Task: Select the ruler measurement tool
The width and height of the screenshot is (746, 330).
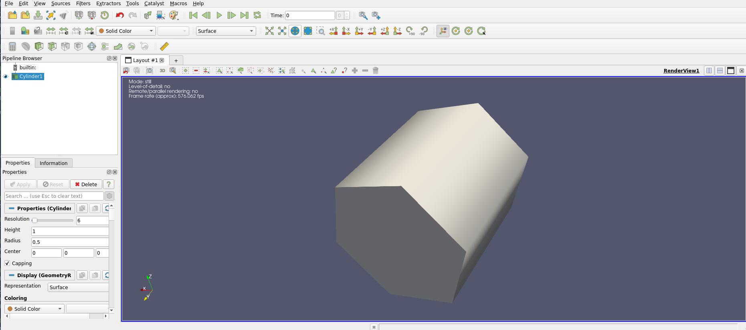Action: pyautogui.click(x=164, y=46)
